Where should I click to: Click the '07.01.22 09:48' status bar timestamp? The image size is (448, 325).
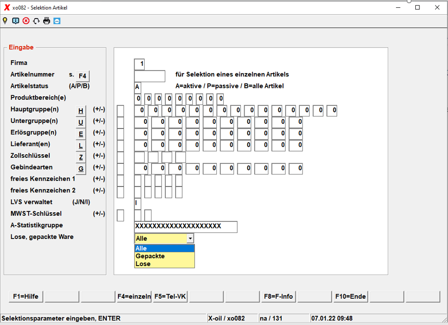(332, 319)
